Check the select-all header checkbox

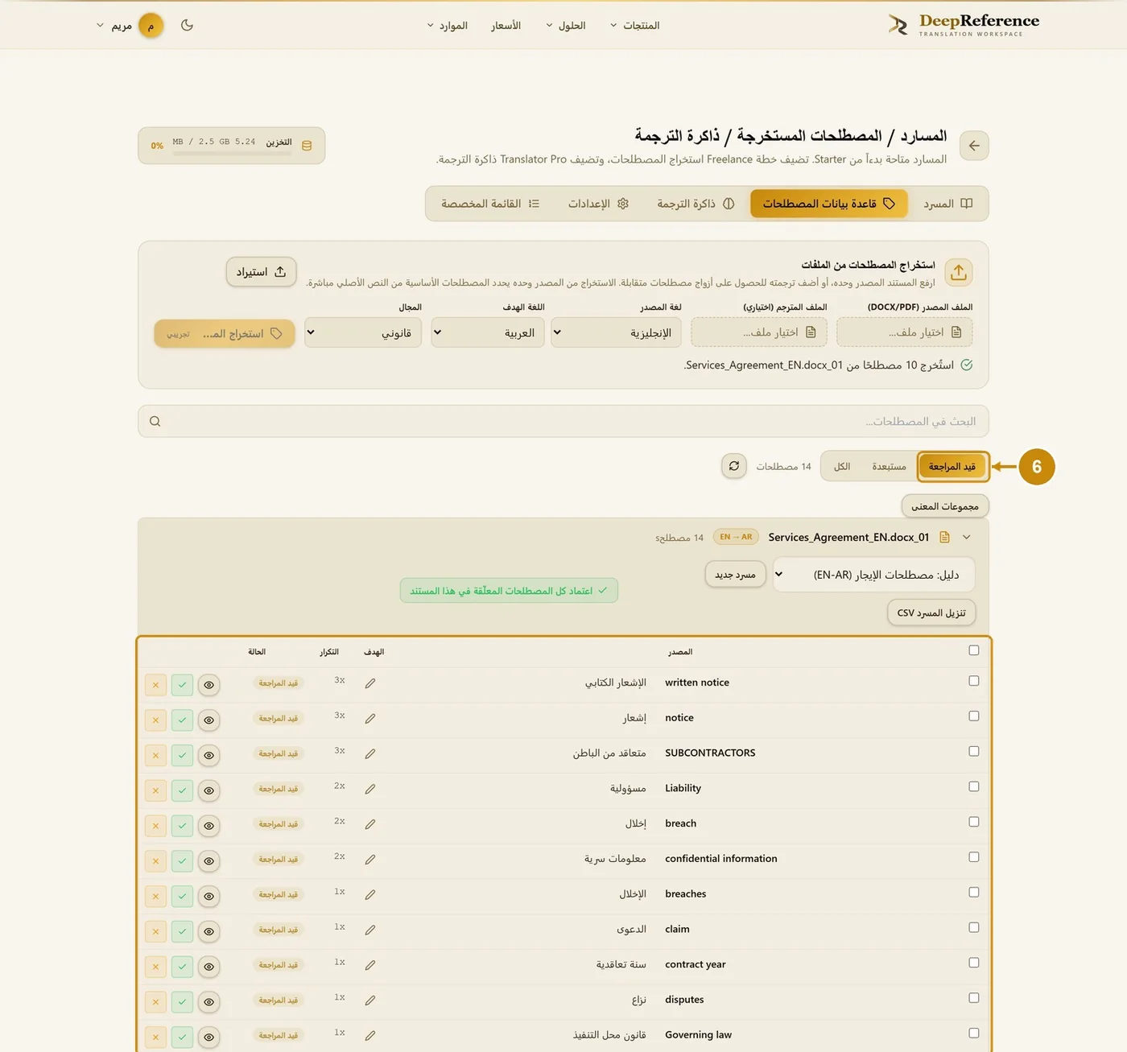click(974, 650)
